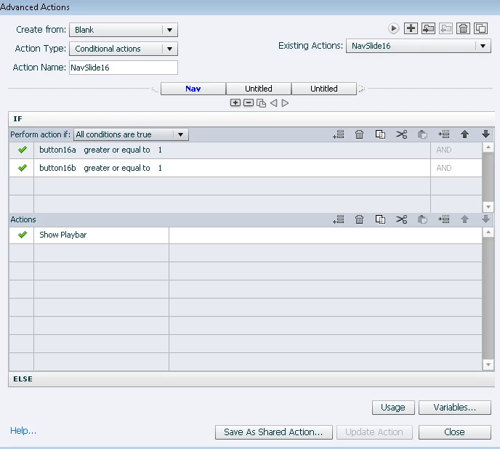Screen dimensions: 500x449
Task: Open the Create from dropdown
Action: coord(124,30)
